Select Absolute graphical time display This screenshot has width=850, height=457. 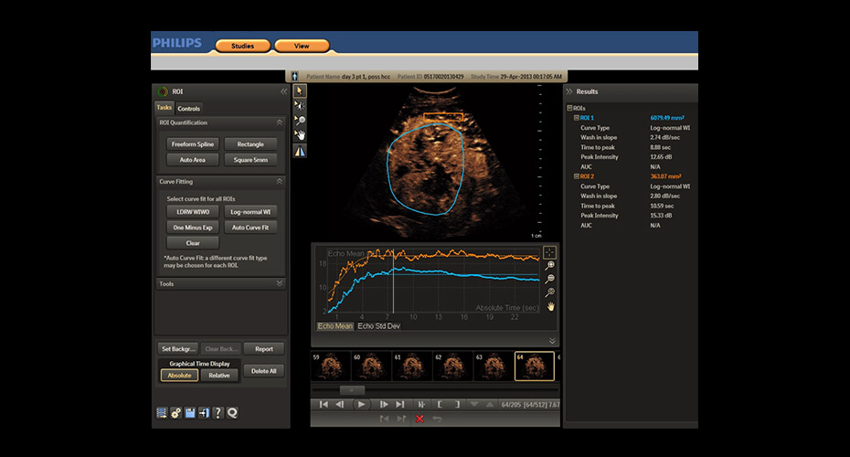179,375
